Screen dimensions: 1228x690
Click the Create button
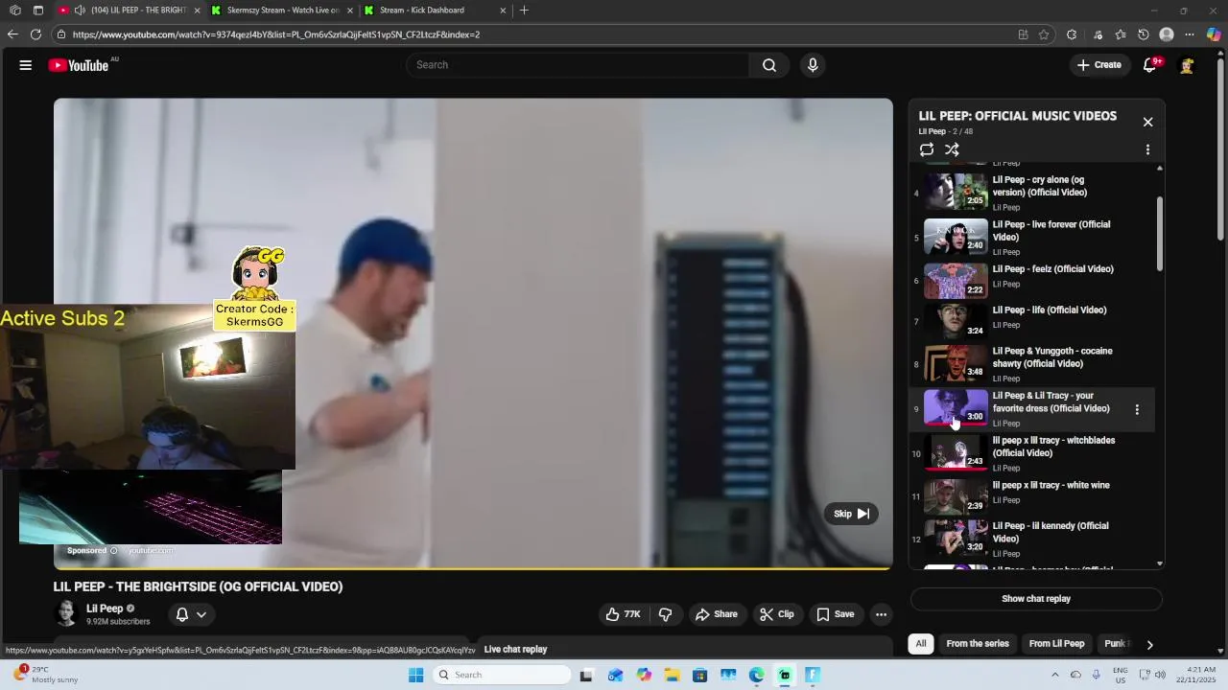1098,65
